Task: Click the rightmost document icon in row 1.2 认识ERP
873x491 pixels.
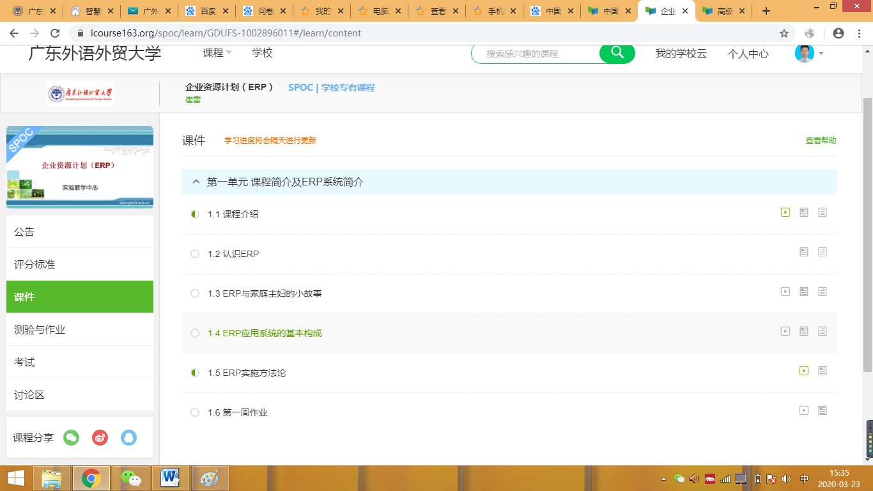Action: [823, 252]
